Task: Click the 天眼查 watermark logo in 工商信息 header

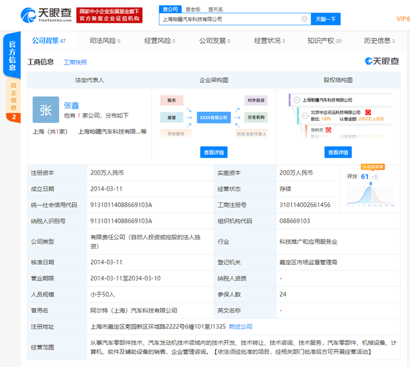Action: [x=381, y=61]
